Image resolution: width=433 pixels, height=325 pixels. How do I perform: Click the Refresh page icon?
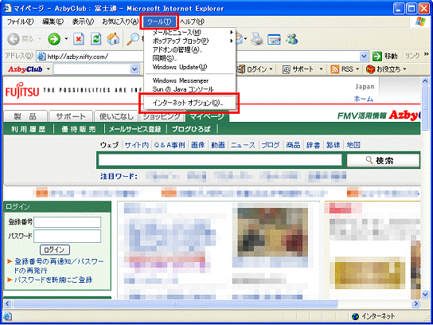[96, 40]
